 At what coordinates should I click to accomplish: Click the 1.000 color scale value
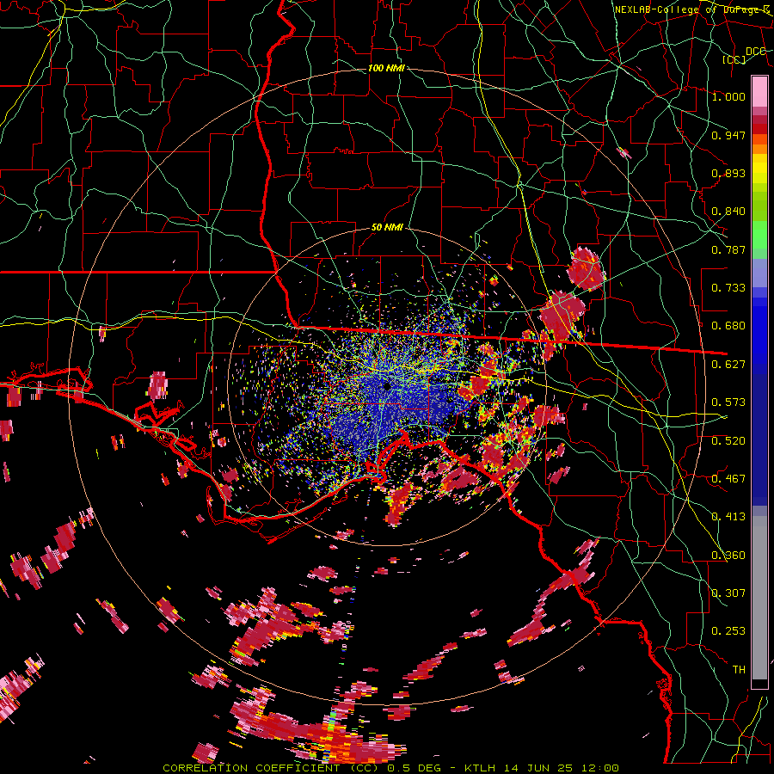click(728, 96)
